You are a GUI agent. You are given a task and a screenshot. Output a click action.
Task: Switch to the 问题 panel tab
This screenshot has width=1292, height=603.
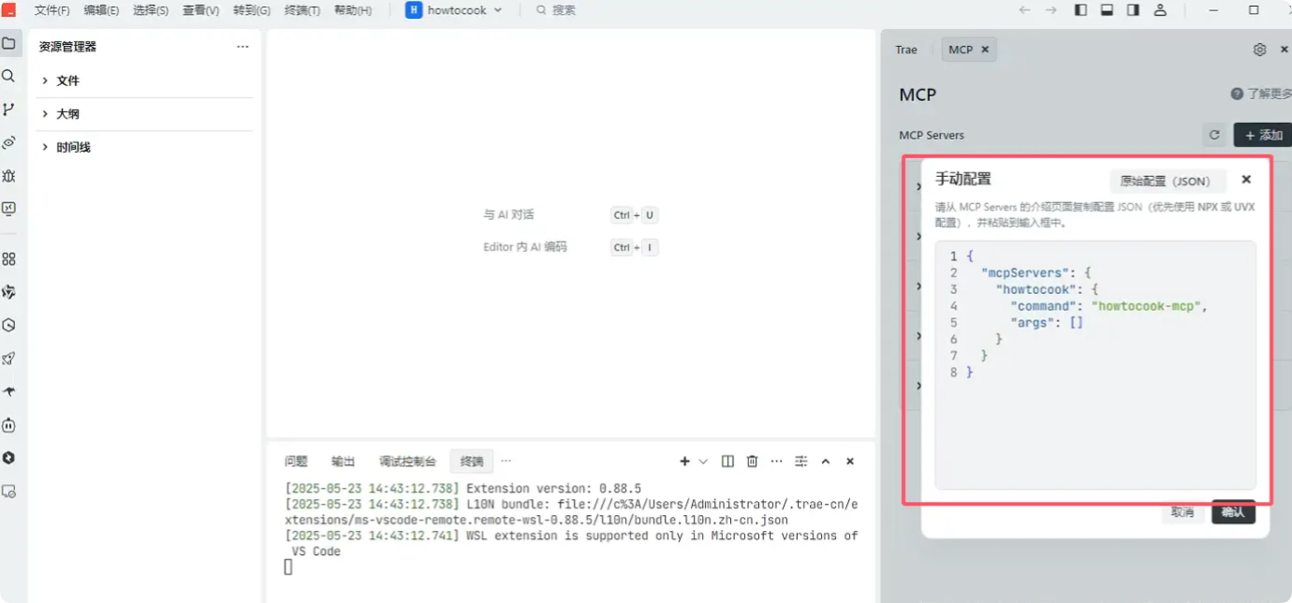point(296,462)
